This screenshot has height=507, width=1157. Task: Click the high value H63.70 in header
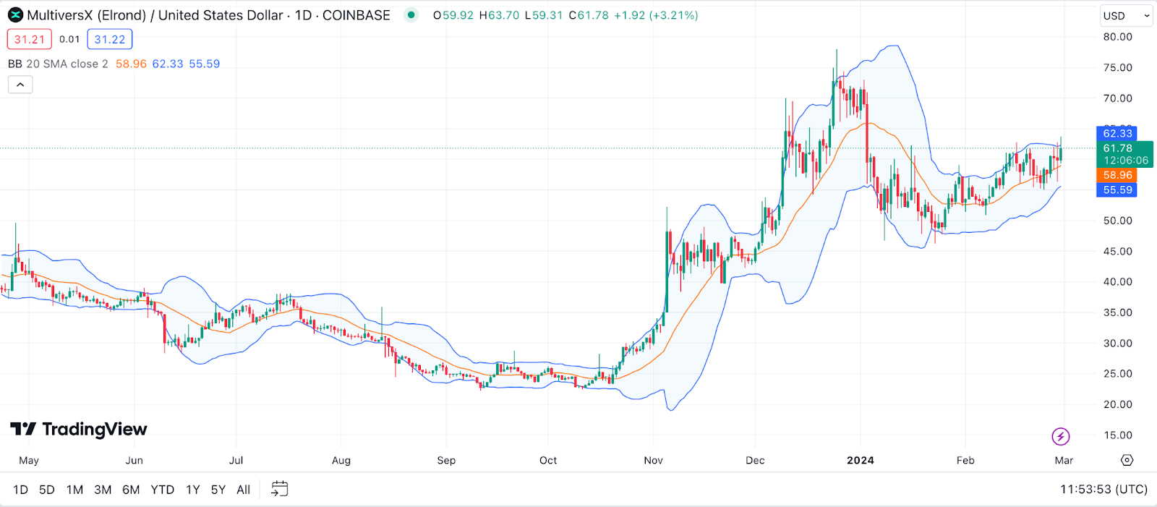click(499, 15)
